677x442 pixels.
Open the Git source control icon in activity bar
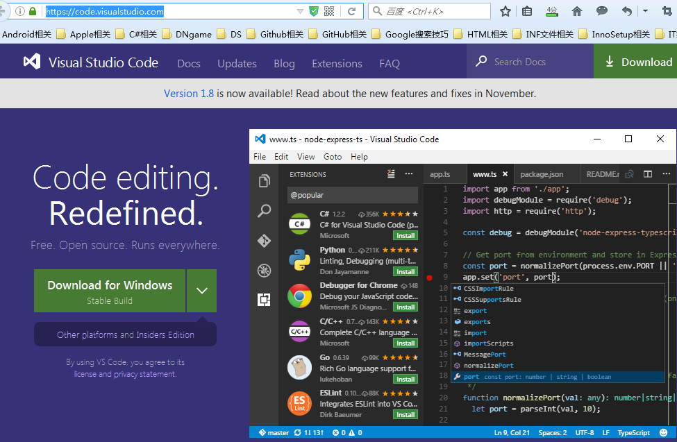(x=265, y=240)
